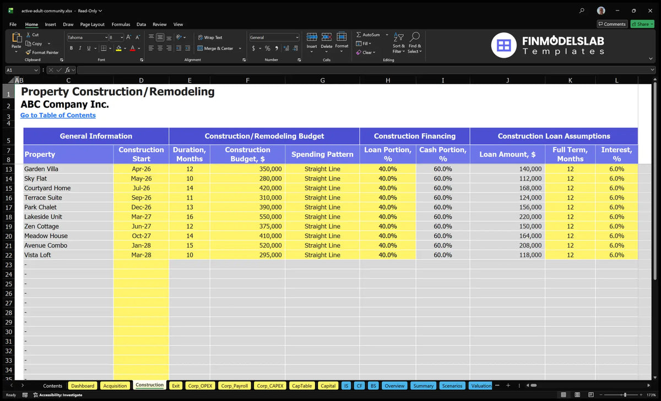The height and width of the screenshot is (401, 661).
Task: Click the Orientation text angle icon
Action: 179,37
